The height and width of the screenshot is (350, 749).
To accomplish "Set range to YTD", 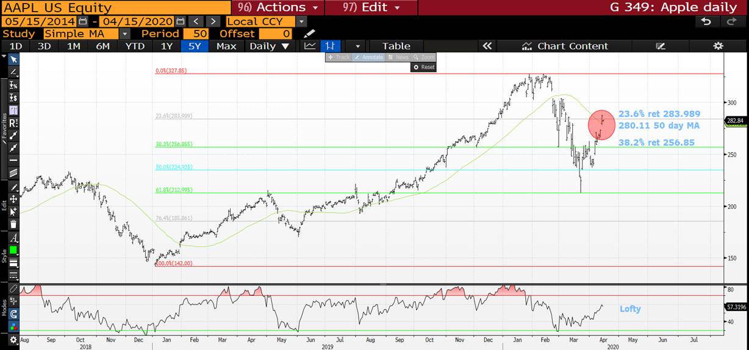I will [x=135, y=46].
